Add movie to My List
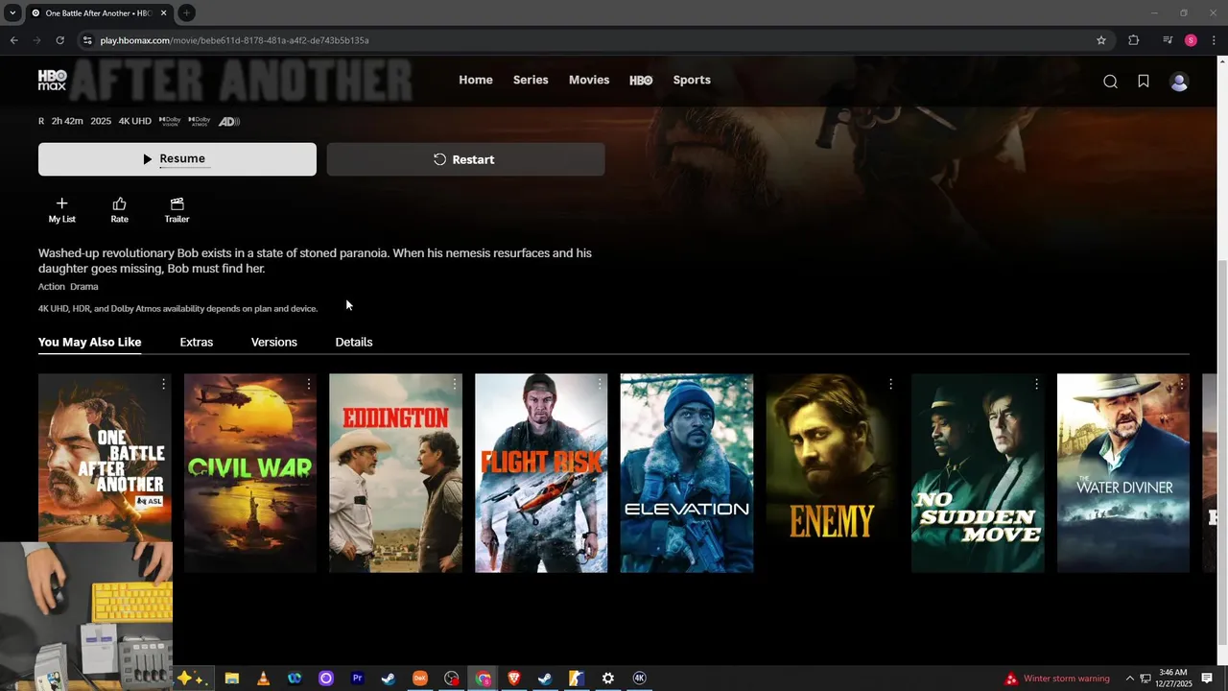Viewport: 1228px width, 691px height. pyautogui.click(x=61, y=210)
